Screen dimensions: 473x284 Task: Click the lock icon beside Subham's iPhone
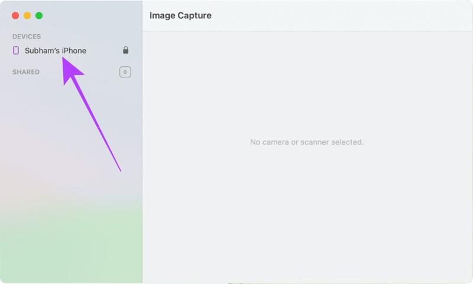pos(125,51)
